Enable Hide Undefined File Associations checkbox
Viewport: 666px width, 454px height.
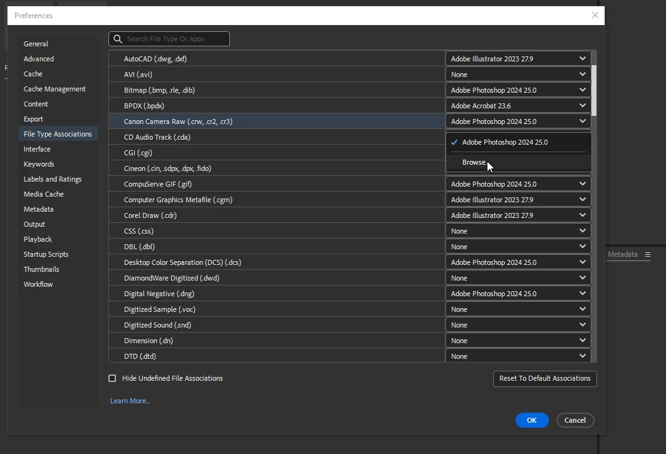tap(112, 378)
